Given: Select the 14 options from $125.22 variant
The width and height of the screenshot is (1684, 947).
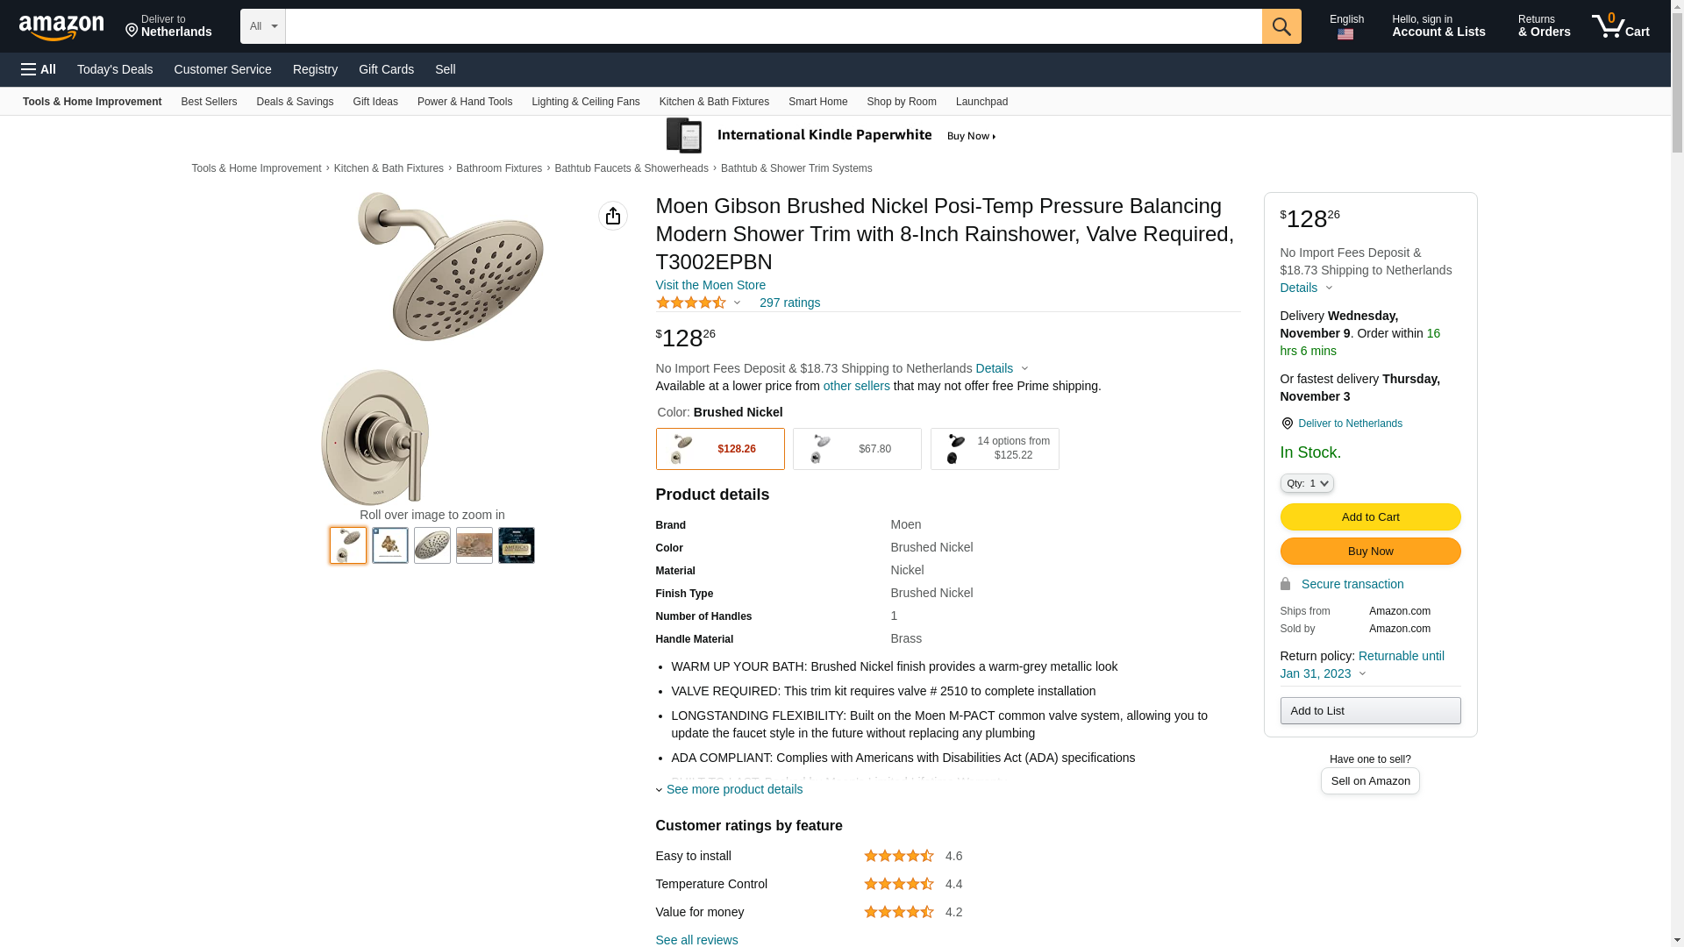Looking at the screenshot, I should 995,449.
